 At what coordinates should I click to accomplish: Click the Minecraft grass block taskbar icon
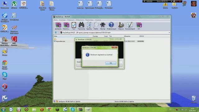[57, 110]
